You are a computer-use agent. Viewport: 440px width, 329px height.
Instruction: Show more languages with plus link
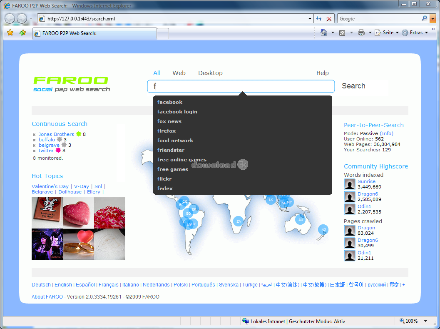[403, 284]
